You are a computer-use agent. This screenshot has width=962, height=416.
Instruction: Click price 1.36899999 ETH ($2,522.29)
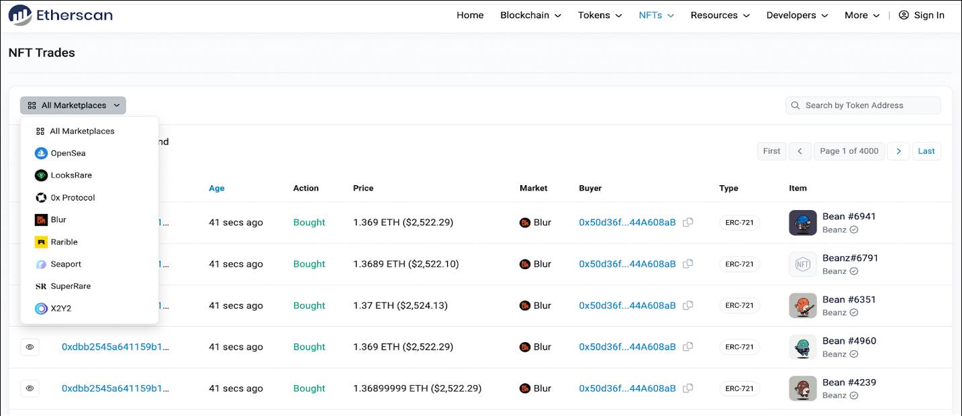[418, 388]
